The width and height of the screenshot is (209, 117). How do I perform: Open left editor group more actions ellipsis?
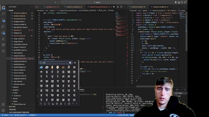click(125, 7)
